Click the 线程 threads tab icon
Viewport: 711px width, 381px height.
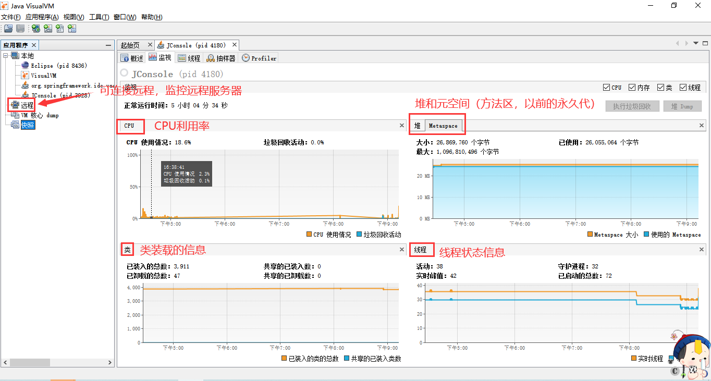[x=182, y=58]
